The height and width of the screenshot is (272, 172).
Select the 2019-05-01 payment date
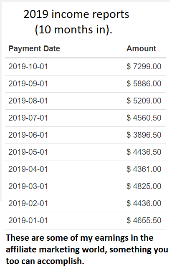(x=28, y=152)
